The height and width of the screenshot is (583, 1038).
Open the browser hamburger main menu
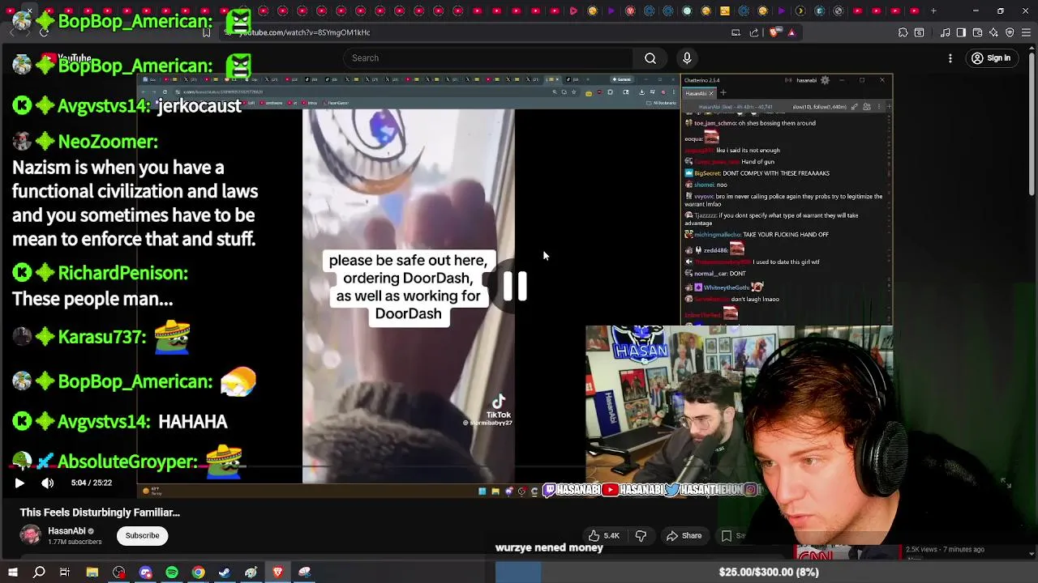(1025, 32)
